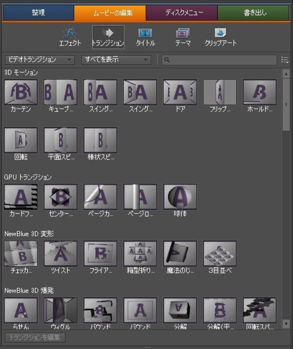Select the カーテン transition thumbnail
The width and height of the screenshot is (293, 349).
(x=21, y=92)
